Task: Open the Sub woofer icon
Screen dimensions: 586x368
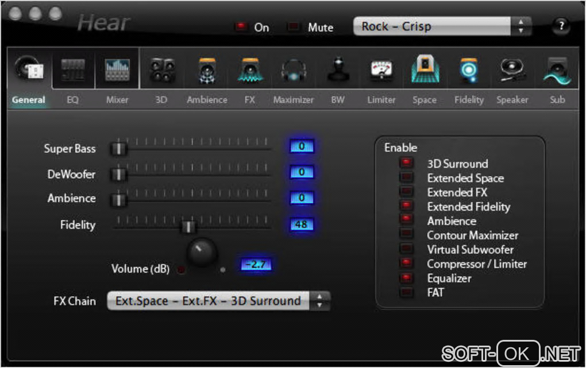Action: click(557, 70)
